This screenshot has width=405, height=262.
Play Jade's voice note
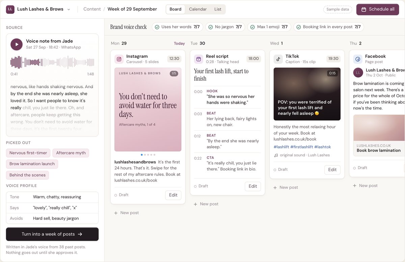click(x=17, y=44)
